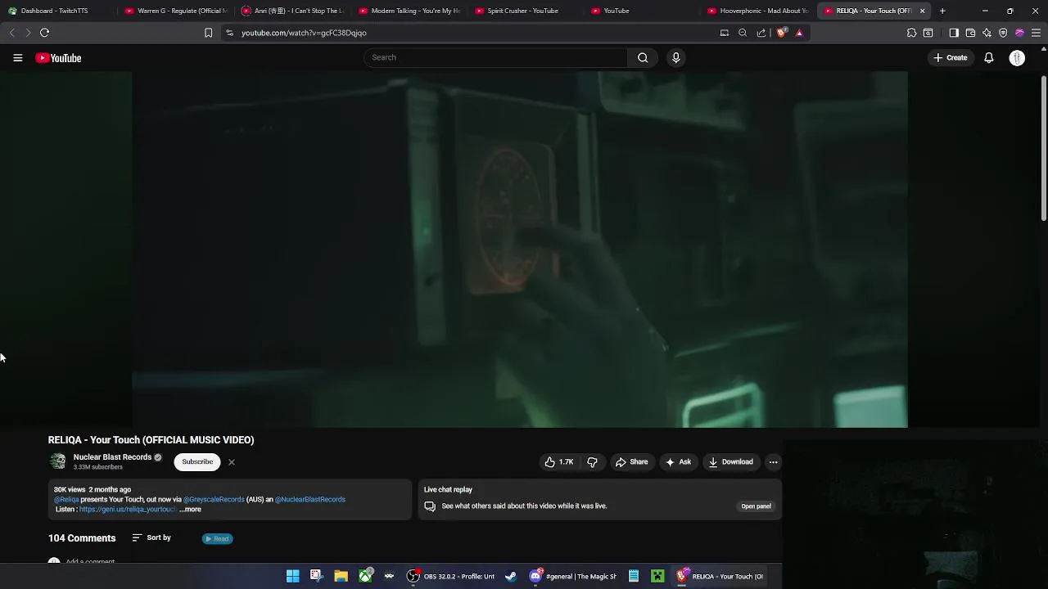
Task: Open Nuclear Blast Records channel avatar
Action: [57, 461]
